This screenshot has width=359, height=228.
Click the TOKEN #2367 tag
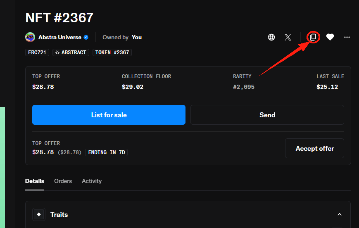pyautogui.click(x=112, y=52)
